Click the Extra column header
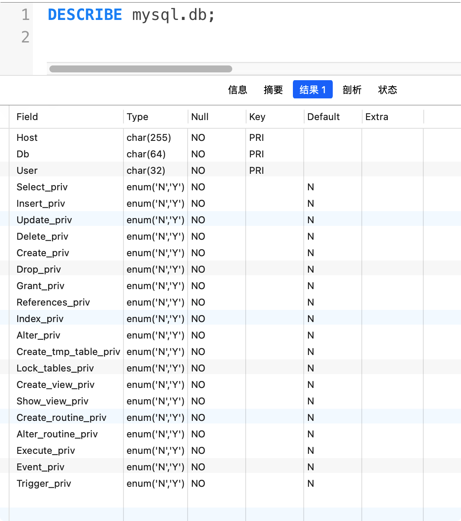The image size is (461, 521). (x=375, y=117)
